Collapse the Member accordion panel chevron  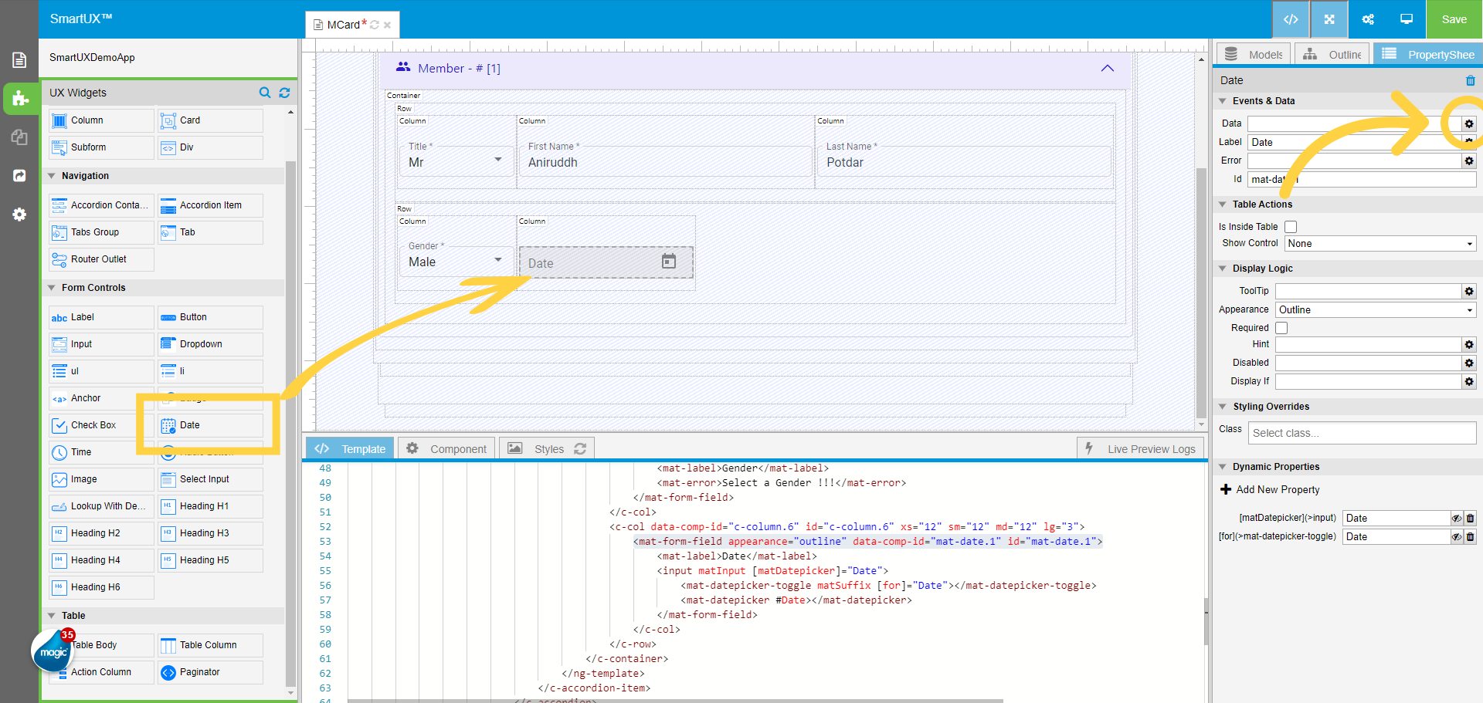point(1107,68)
